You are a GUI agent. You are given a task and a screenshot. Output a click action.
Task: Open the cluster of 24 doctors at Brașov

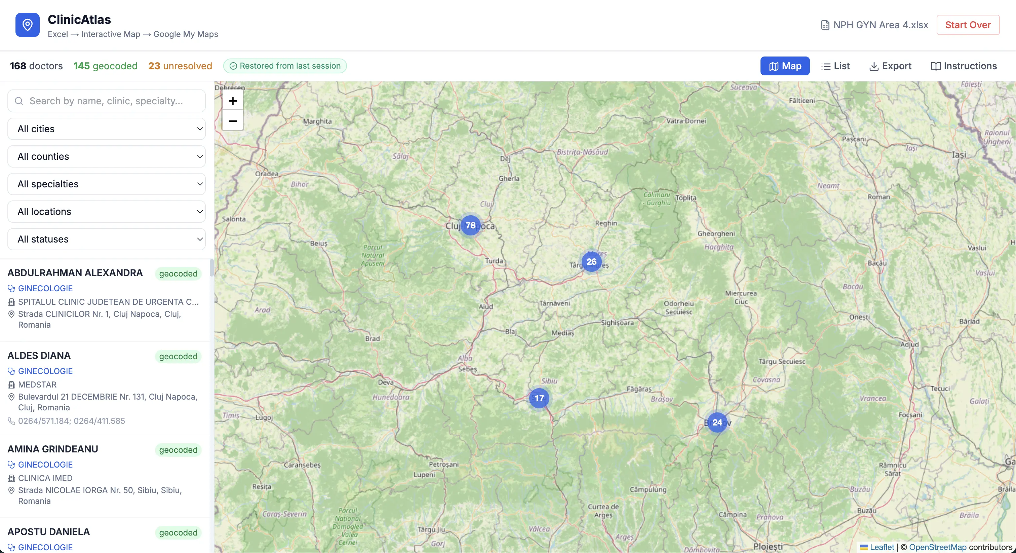pos(717,422)
